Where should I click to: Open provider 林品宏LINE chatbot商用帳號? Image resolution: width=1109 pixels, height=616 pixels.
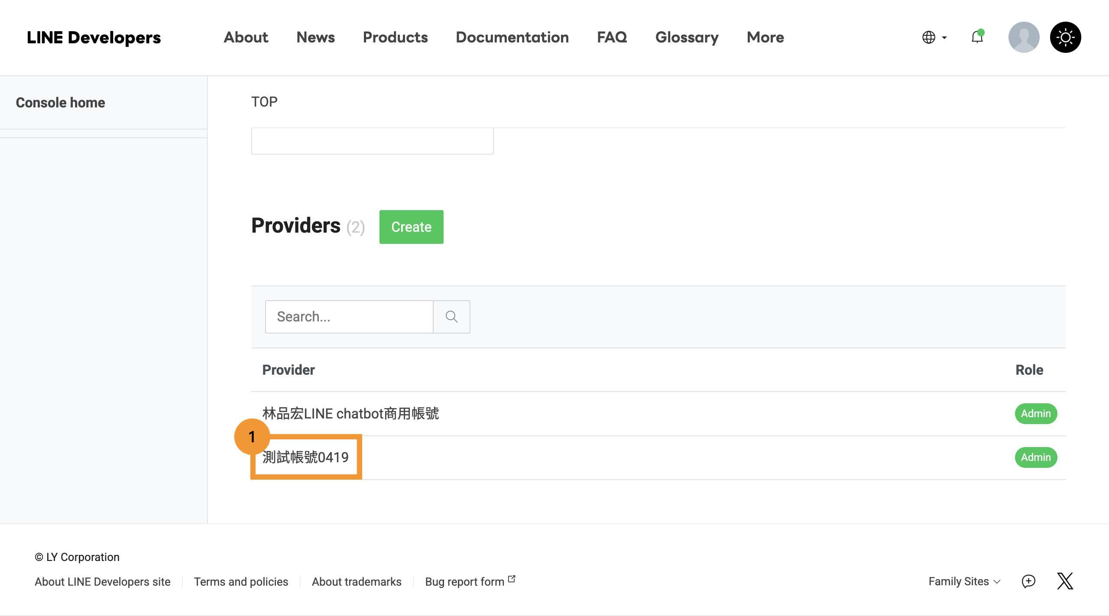[350, 414]
